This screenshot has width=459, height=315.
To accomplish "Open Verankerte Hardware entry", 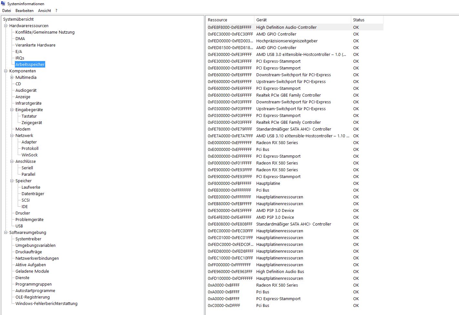I will click(36, 45).
